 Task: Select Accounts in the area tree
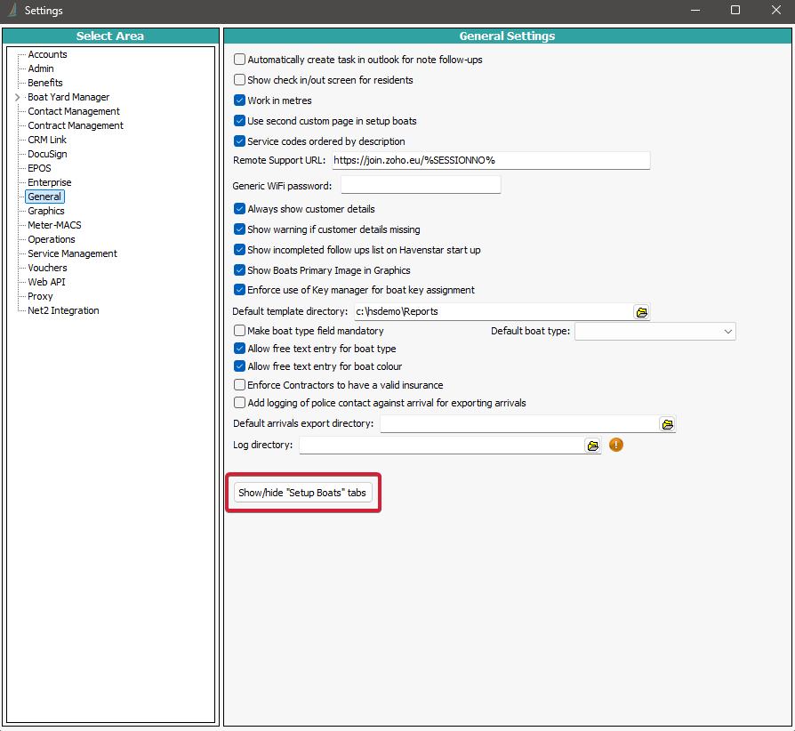pos(47,54)
